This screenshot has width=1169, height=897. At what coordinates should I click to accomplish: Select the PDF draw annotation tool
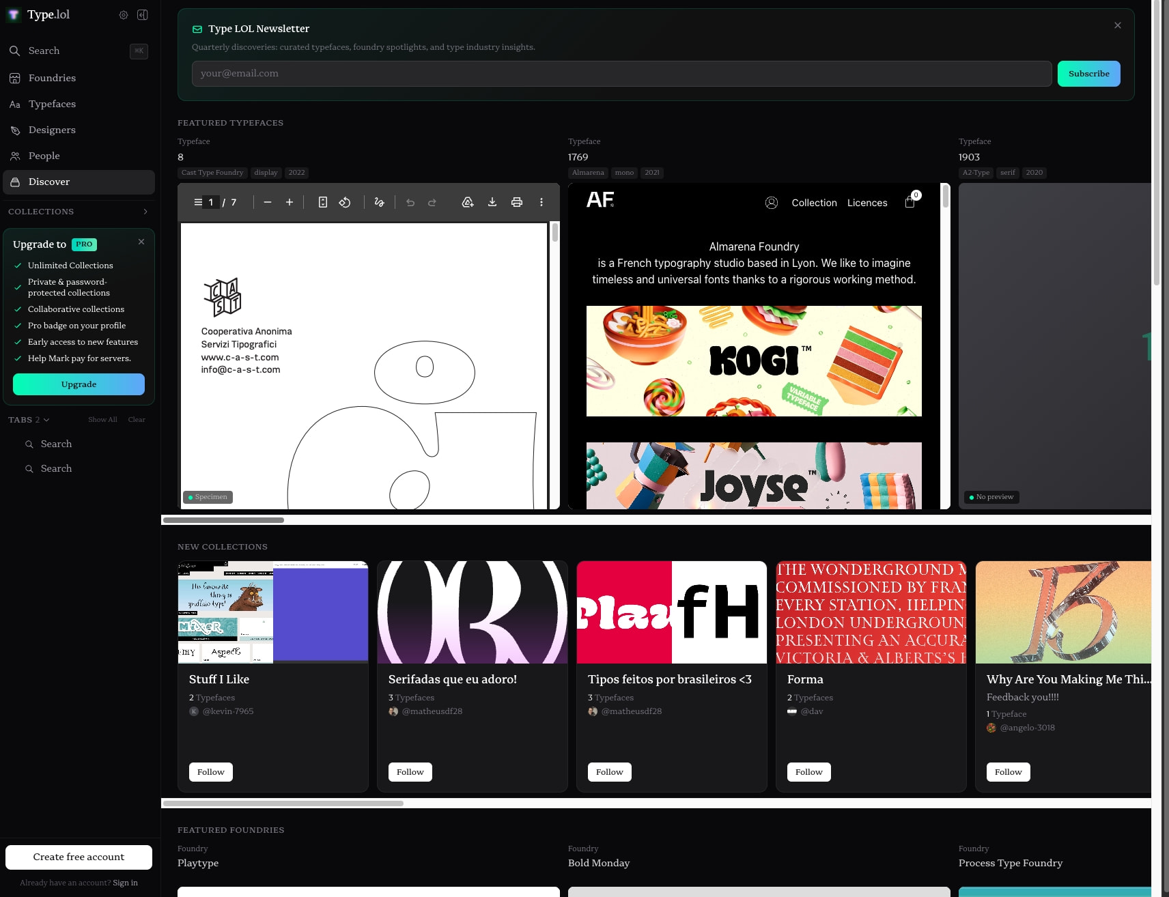pos(380,202)
